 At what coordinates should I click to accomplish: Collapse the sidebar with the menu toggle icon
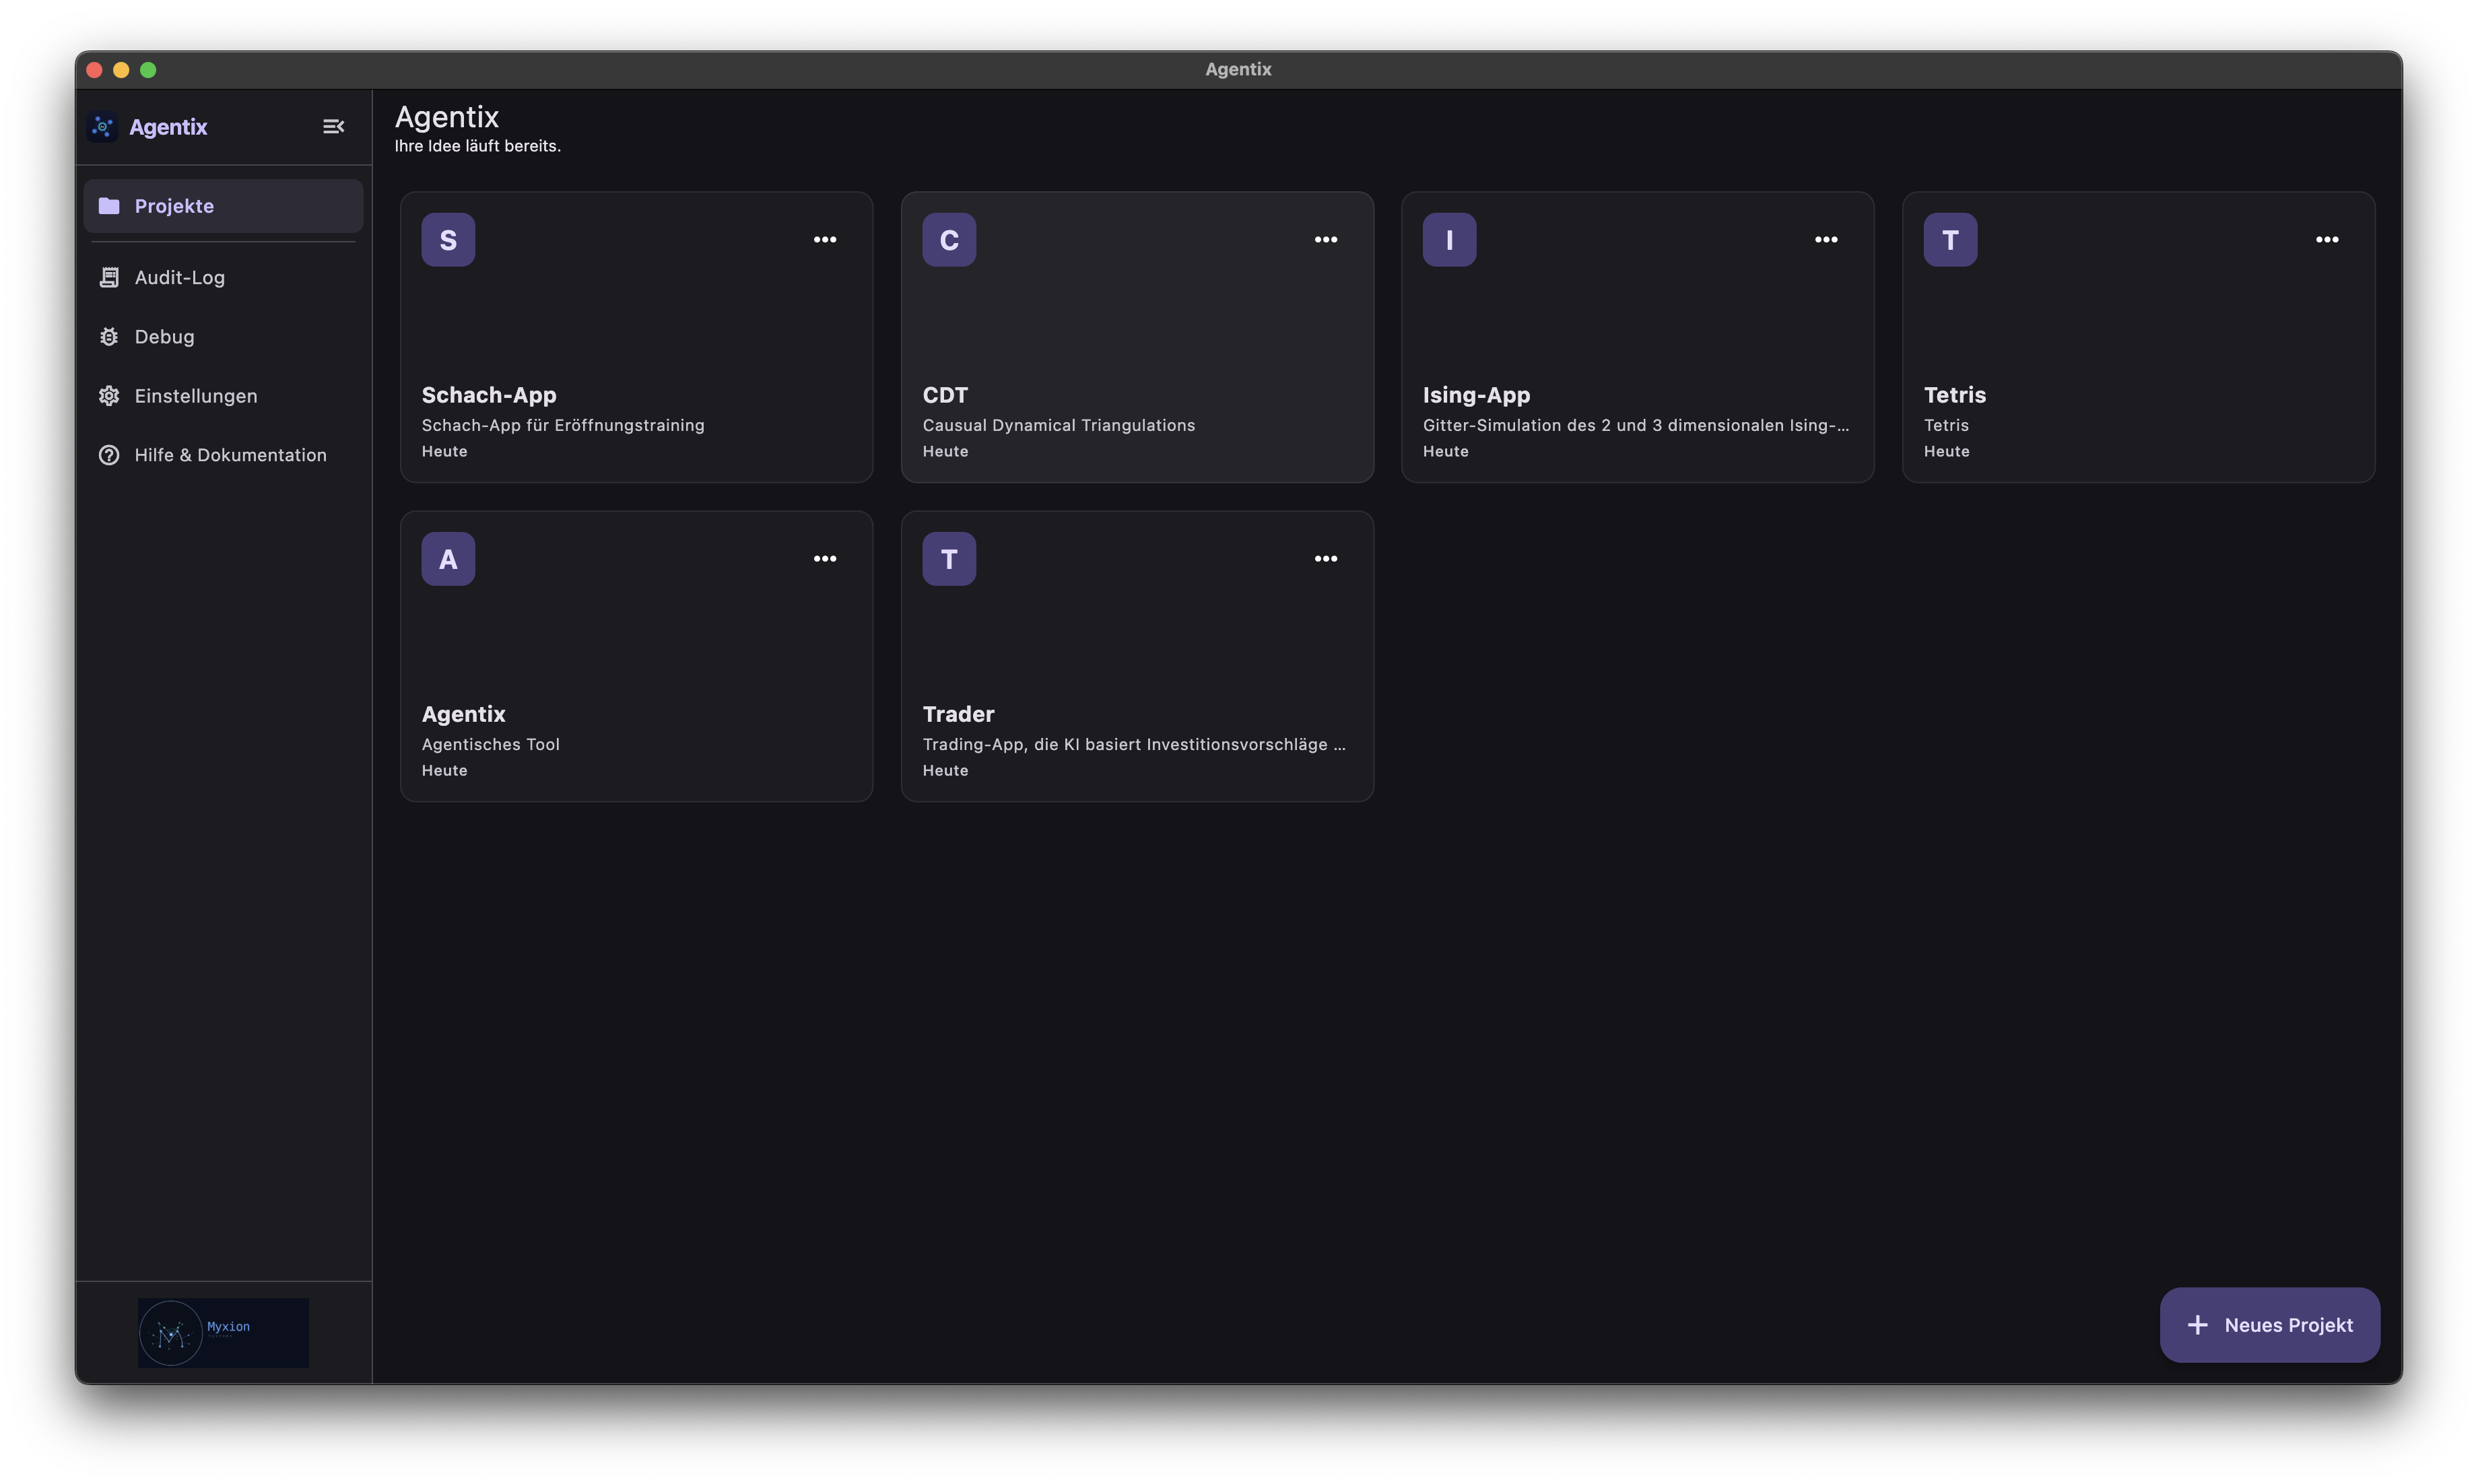click(x=333, y=127)
